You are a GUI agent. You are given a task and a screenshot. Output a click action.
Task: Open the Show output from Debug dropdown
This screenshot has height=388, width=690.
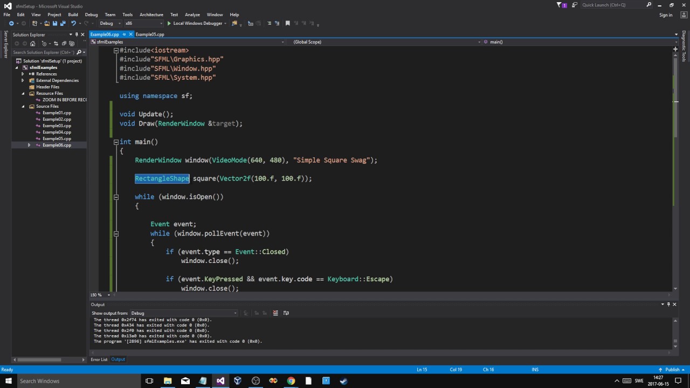point(184,313)
